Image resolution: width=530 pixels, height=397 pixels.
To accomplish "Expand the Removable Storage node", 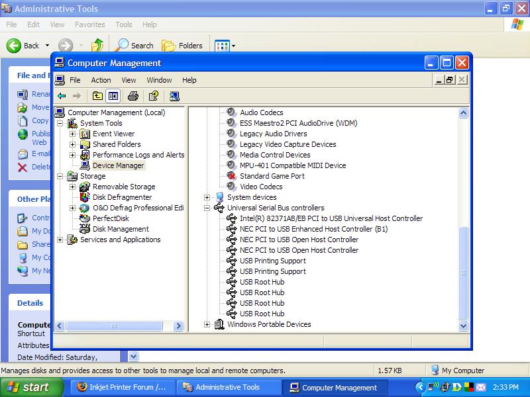I will [x=72, y=187].
